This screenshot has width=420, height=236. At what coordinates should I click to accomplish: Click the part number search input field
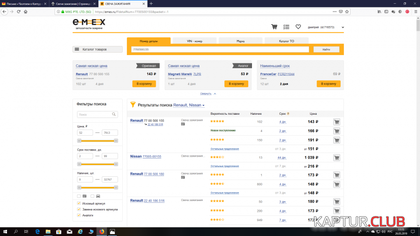220,49
